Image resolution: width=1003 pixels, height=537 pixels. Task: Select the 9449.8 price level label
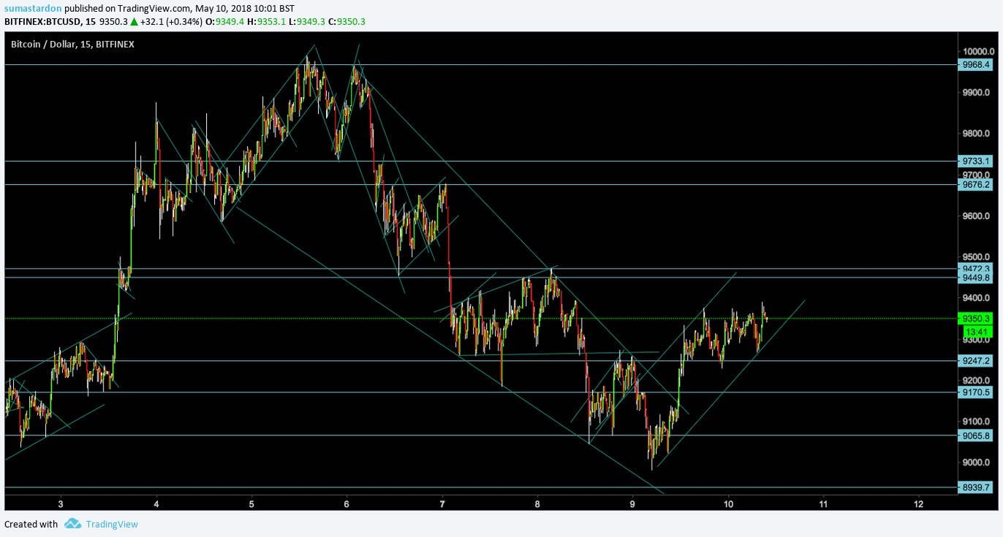976,278
